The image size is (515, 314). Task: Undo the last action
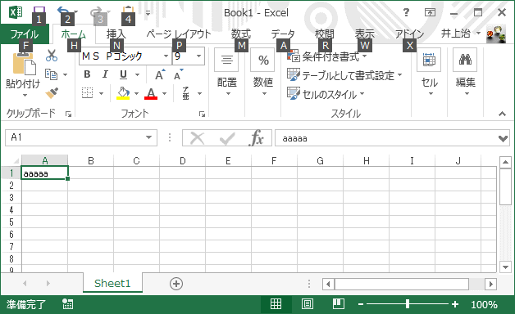[x=63, y=12]
